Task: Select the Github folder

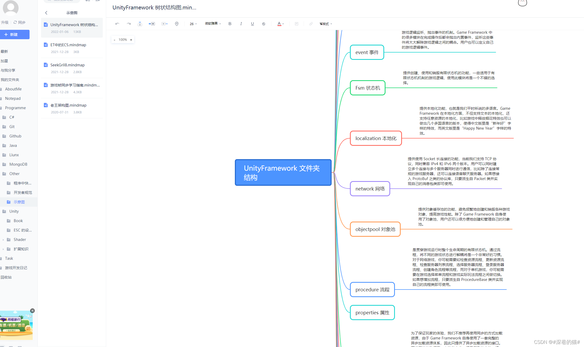Action: click(x=15, y=136)
